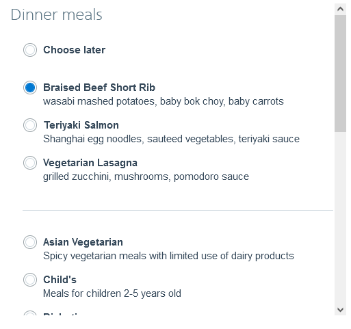This screenshot has width=351, height=329.
Task: Click the grilled zucchini, mushrooms description
Action: [x=146, y=176]
